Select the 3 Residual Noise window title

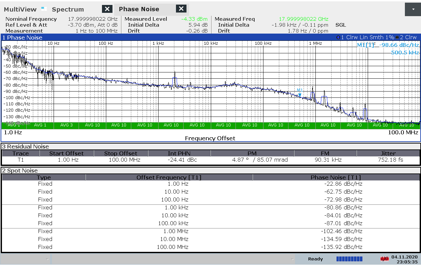coord(25,146)
